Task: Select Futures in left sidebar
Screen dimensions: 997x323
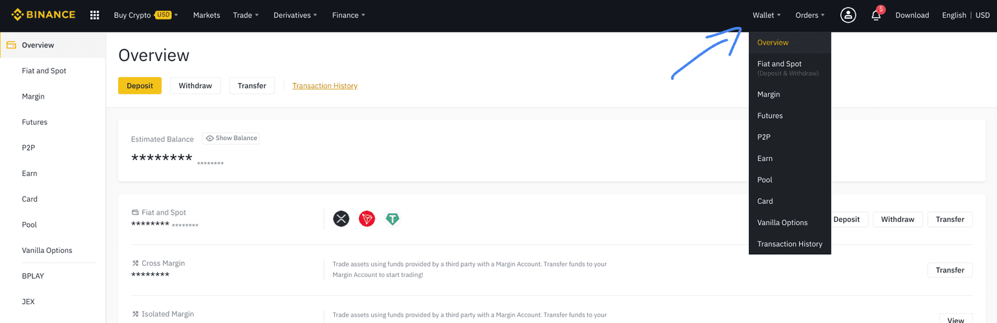Action: coord(34,122)
